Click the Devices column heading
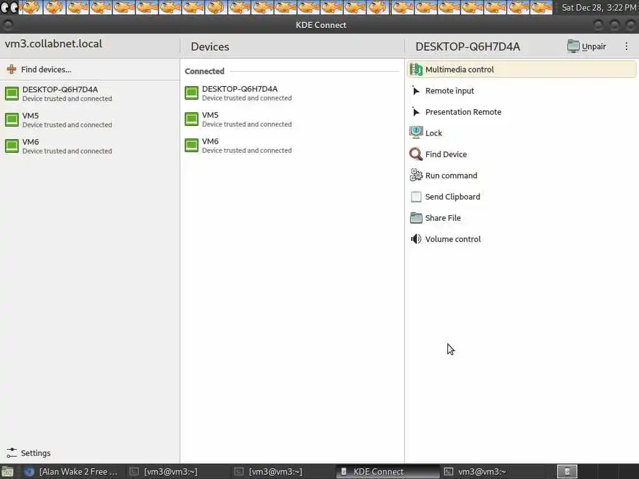Screen dimensions: 639x479 coord(210,46)
